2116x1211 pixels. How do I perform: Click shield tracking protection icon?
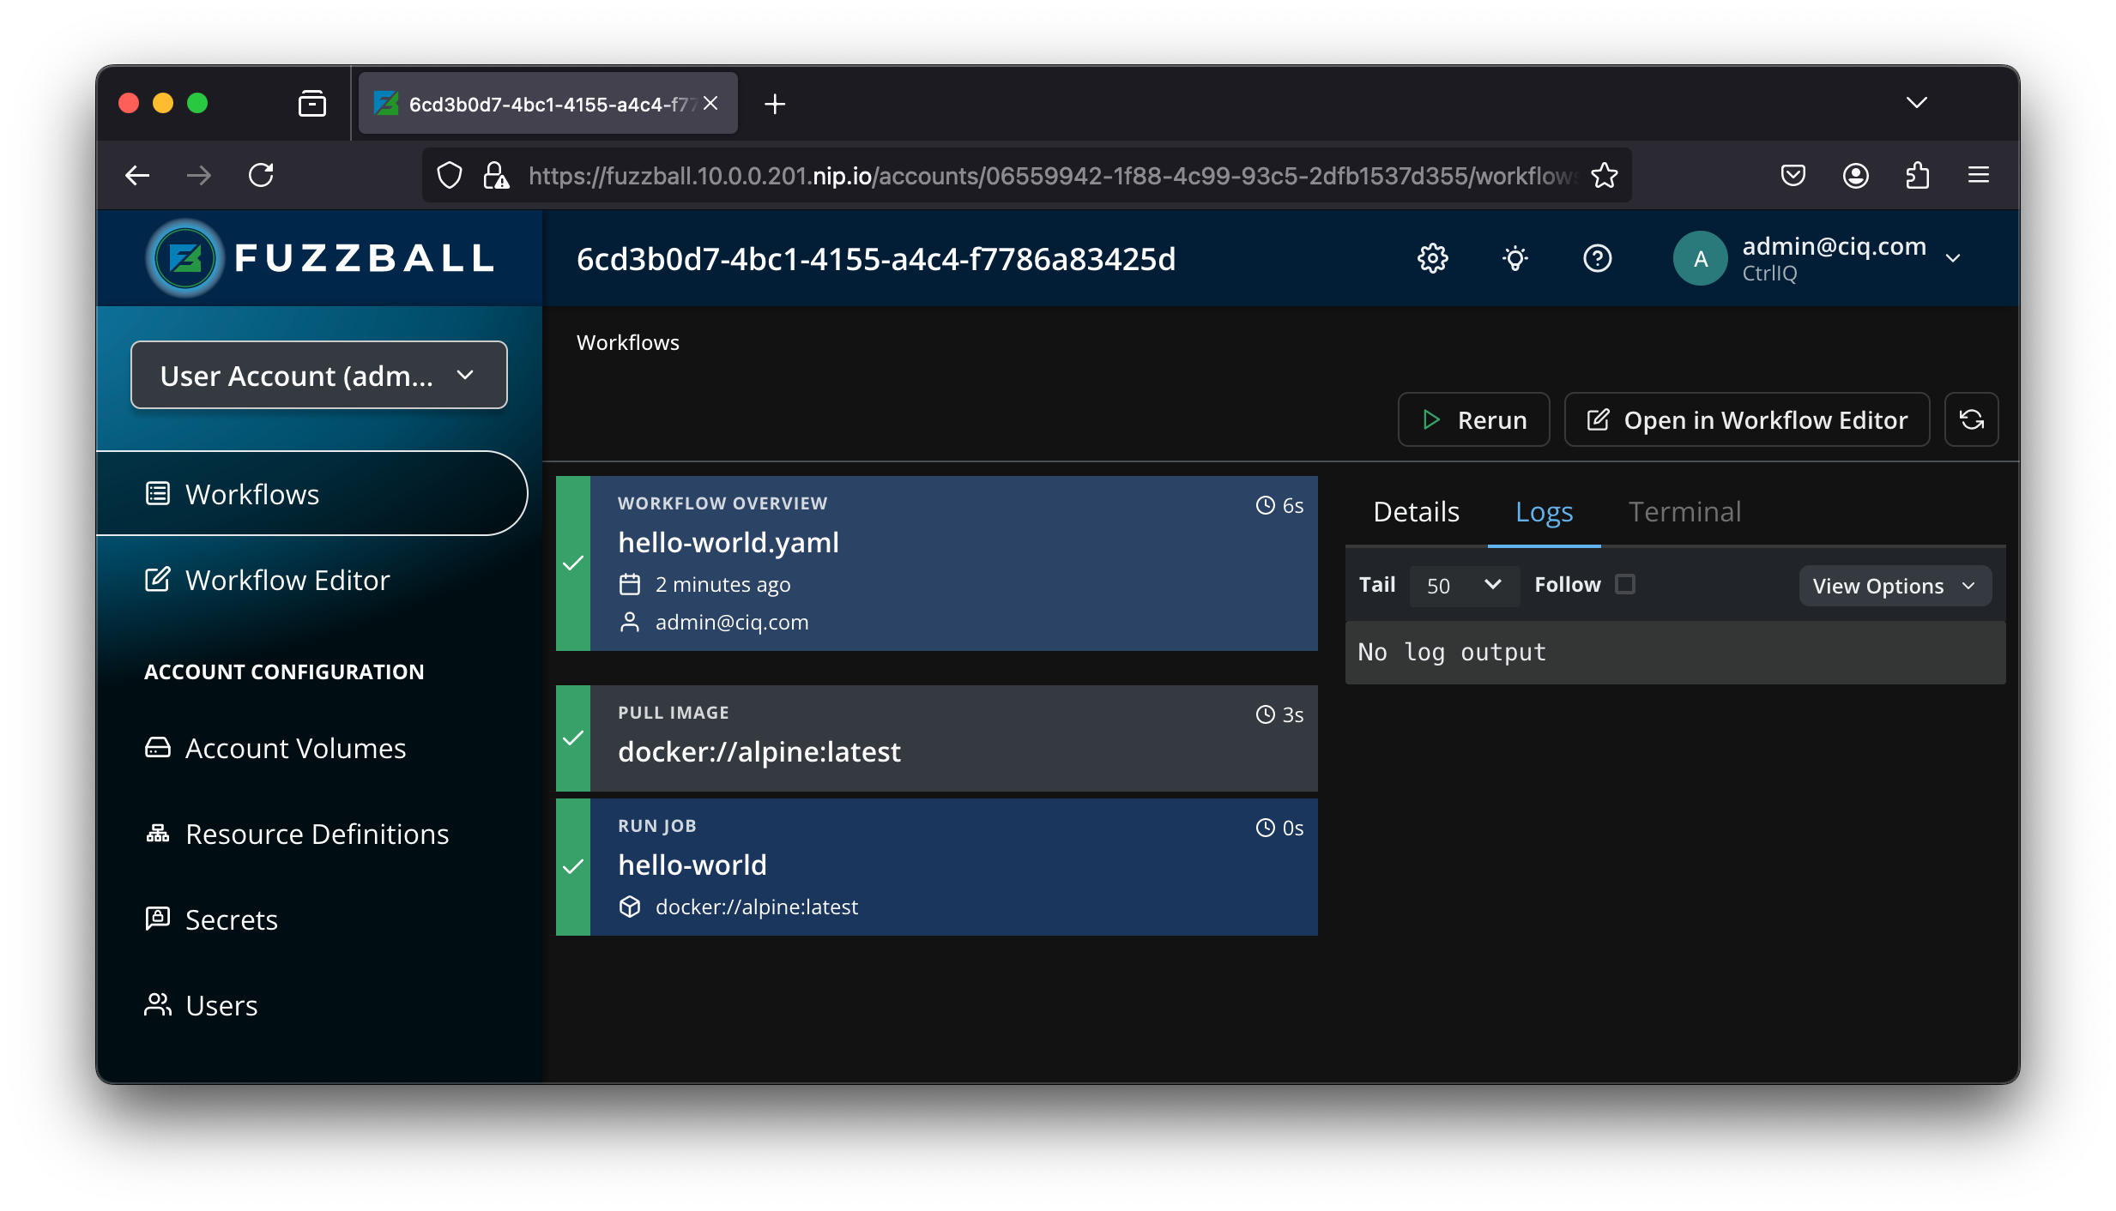click(x=450, y=176)
